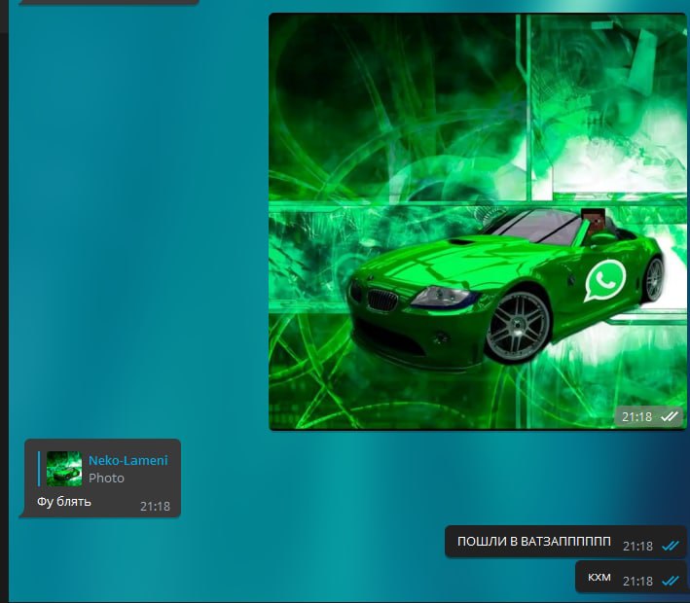Click the 21:18 timestamp on the photo

point(636,416)
